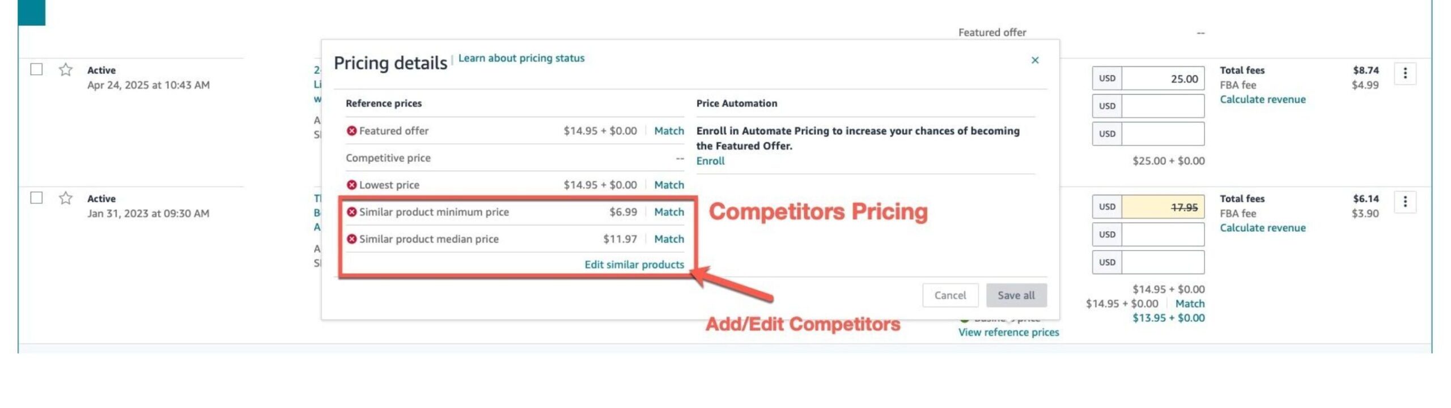The width and height of the screenshot is (1451, 408).
Task: Click the price field showing 25.00
Action: (1162, 79)
